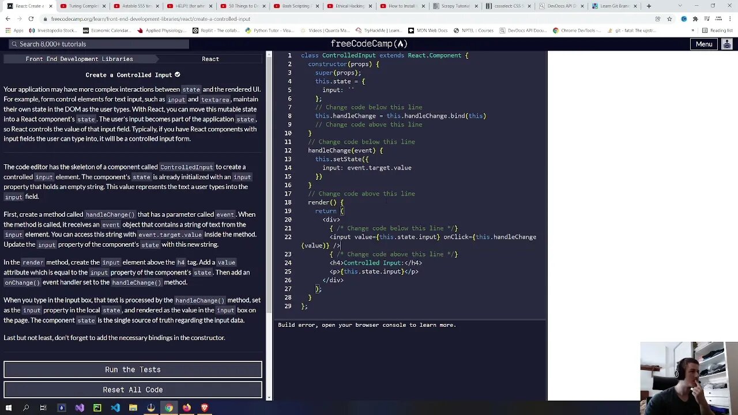
Task: Open the browser extensions puzzle icon
Action: coord(696,18)
